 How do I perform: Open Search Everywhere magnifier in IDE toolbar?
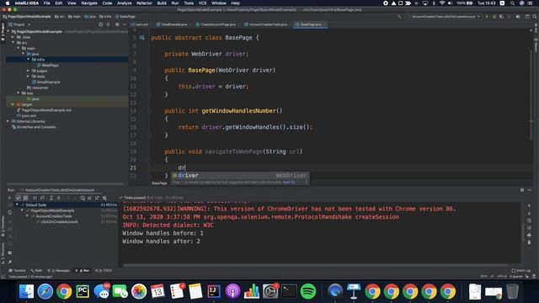(535, 17)
